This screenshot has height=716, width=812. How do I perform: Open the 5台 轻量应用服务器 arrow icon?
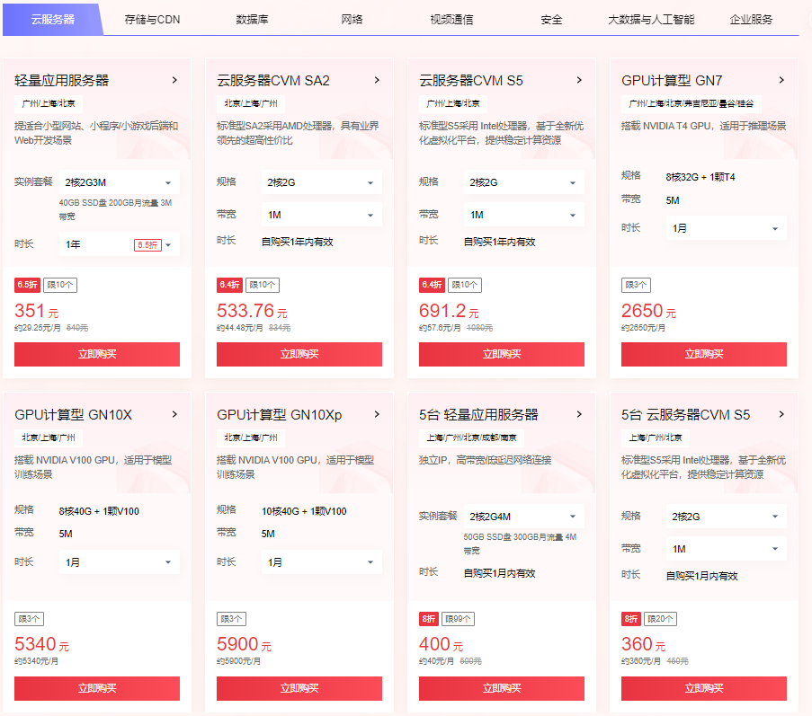pos(579,414)
